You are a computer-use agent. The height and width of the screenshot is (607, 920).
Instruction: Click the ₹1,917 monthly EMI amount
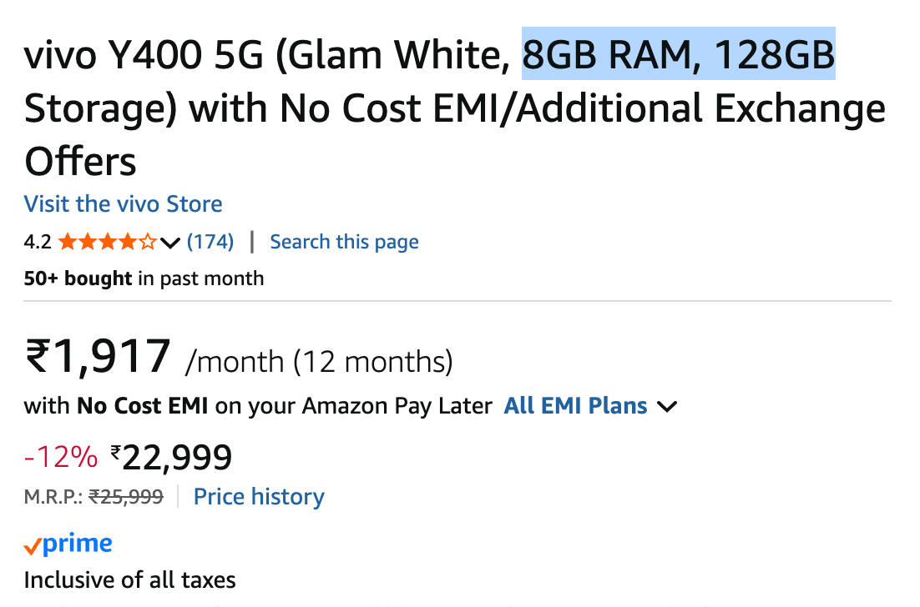(x=99, y=356)
